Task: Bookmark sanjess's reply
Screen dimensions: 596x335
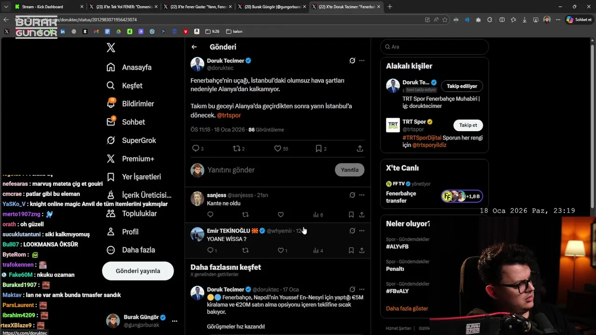Action: [351, 214]
